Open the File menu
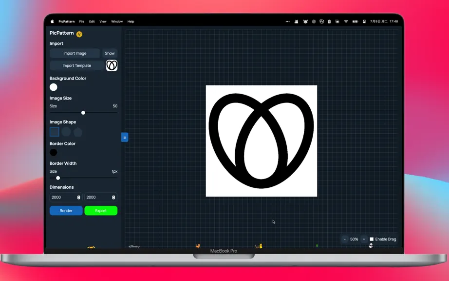Screen dimensions: 449x281 82,21
